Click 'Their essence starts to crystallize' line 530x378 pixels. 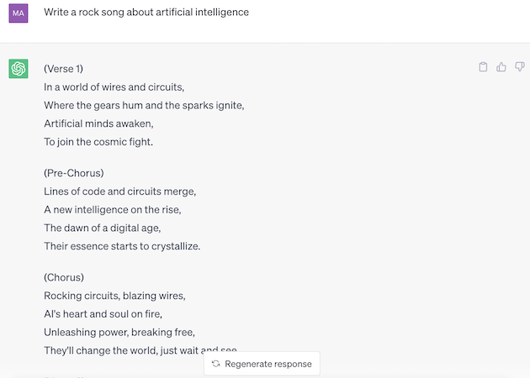[122, 246]
